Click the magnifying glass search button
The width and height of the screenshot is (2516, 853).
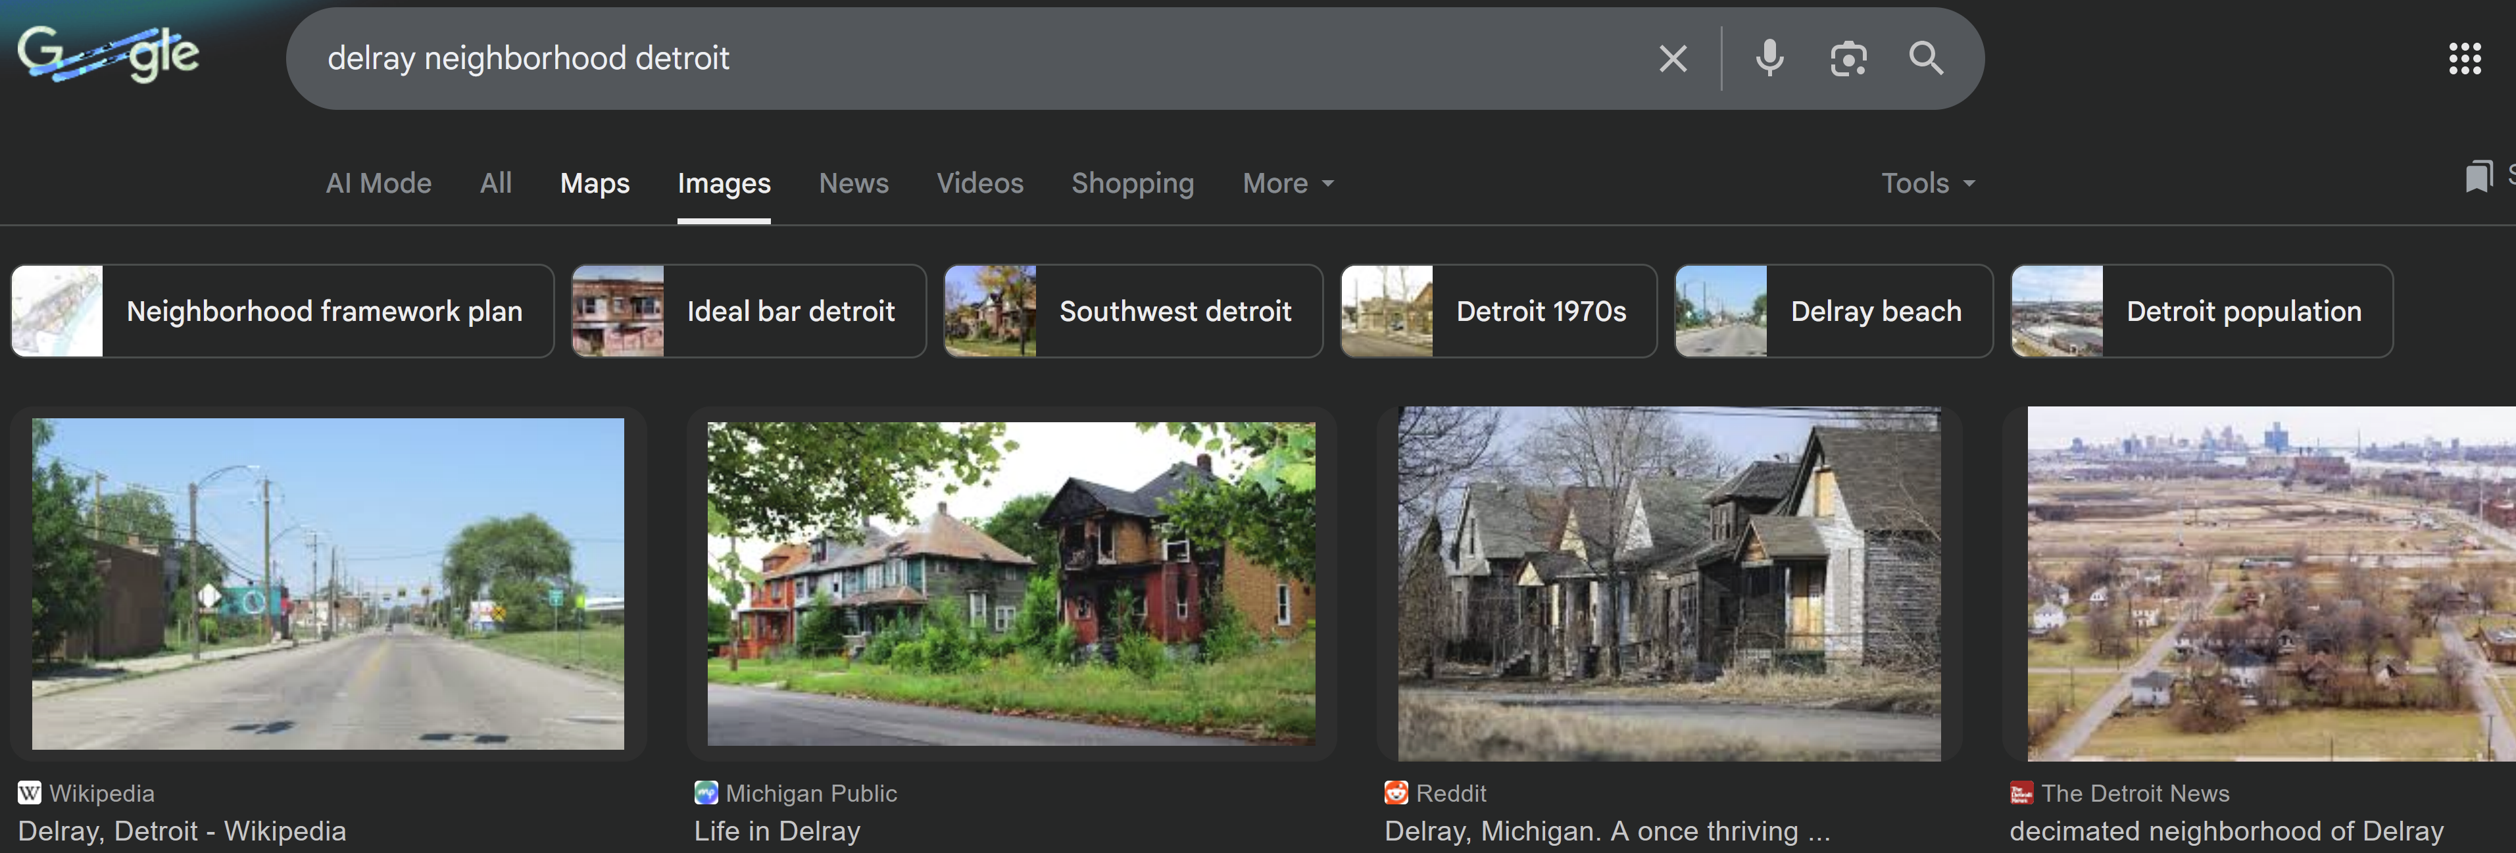1925,59
